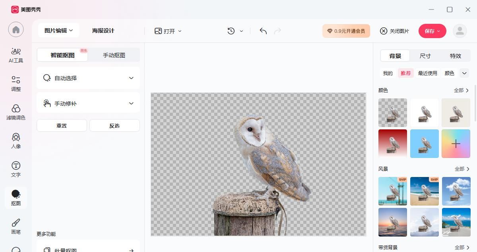This screenshot has width=477, height=252.
Task: Open the AI工具 panel
Action: point(16,55)
